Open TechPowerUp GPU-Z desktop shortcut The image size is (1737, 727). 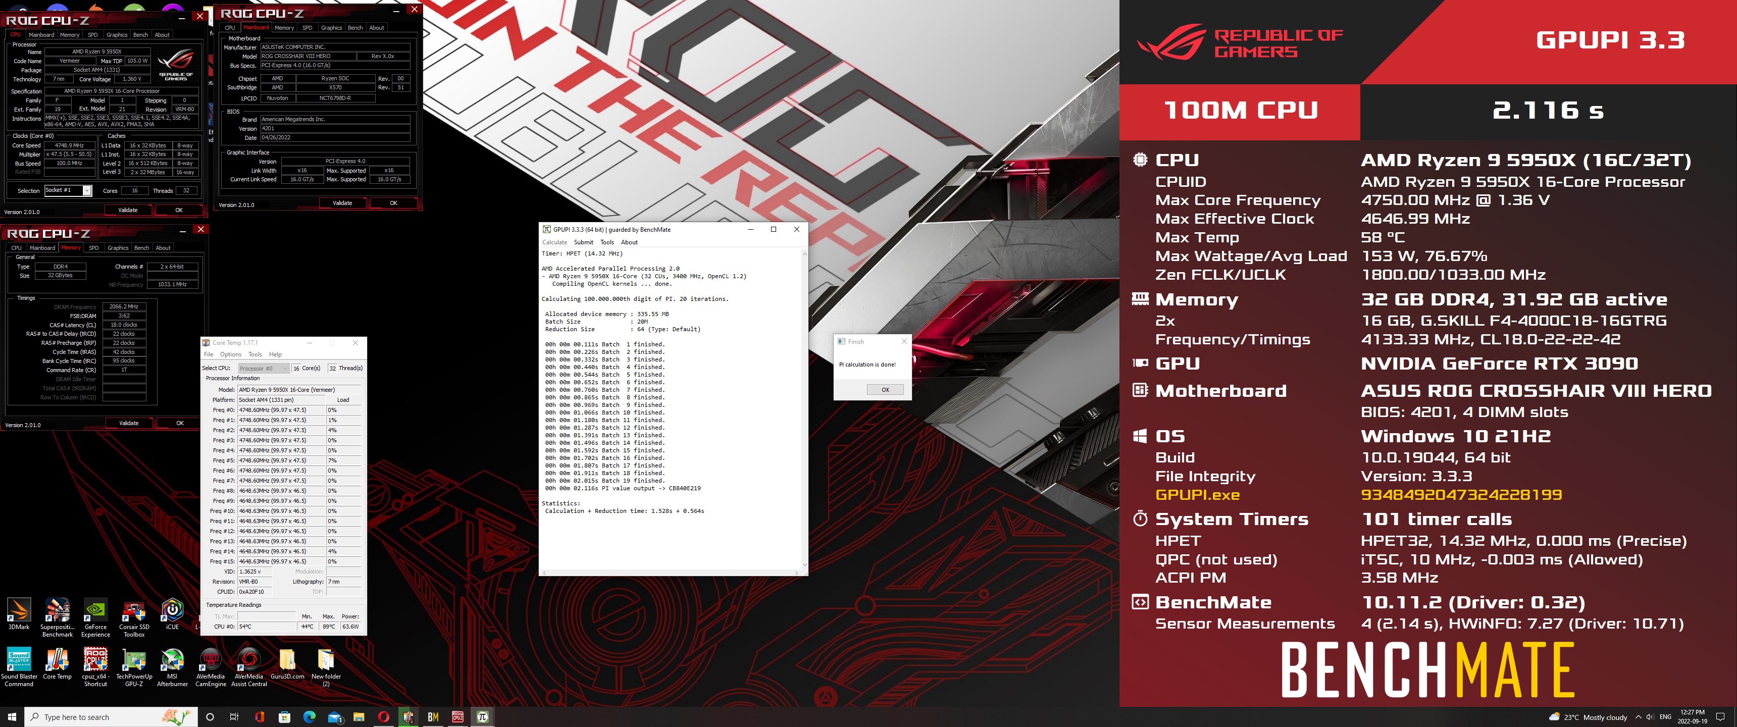(134, 667)
